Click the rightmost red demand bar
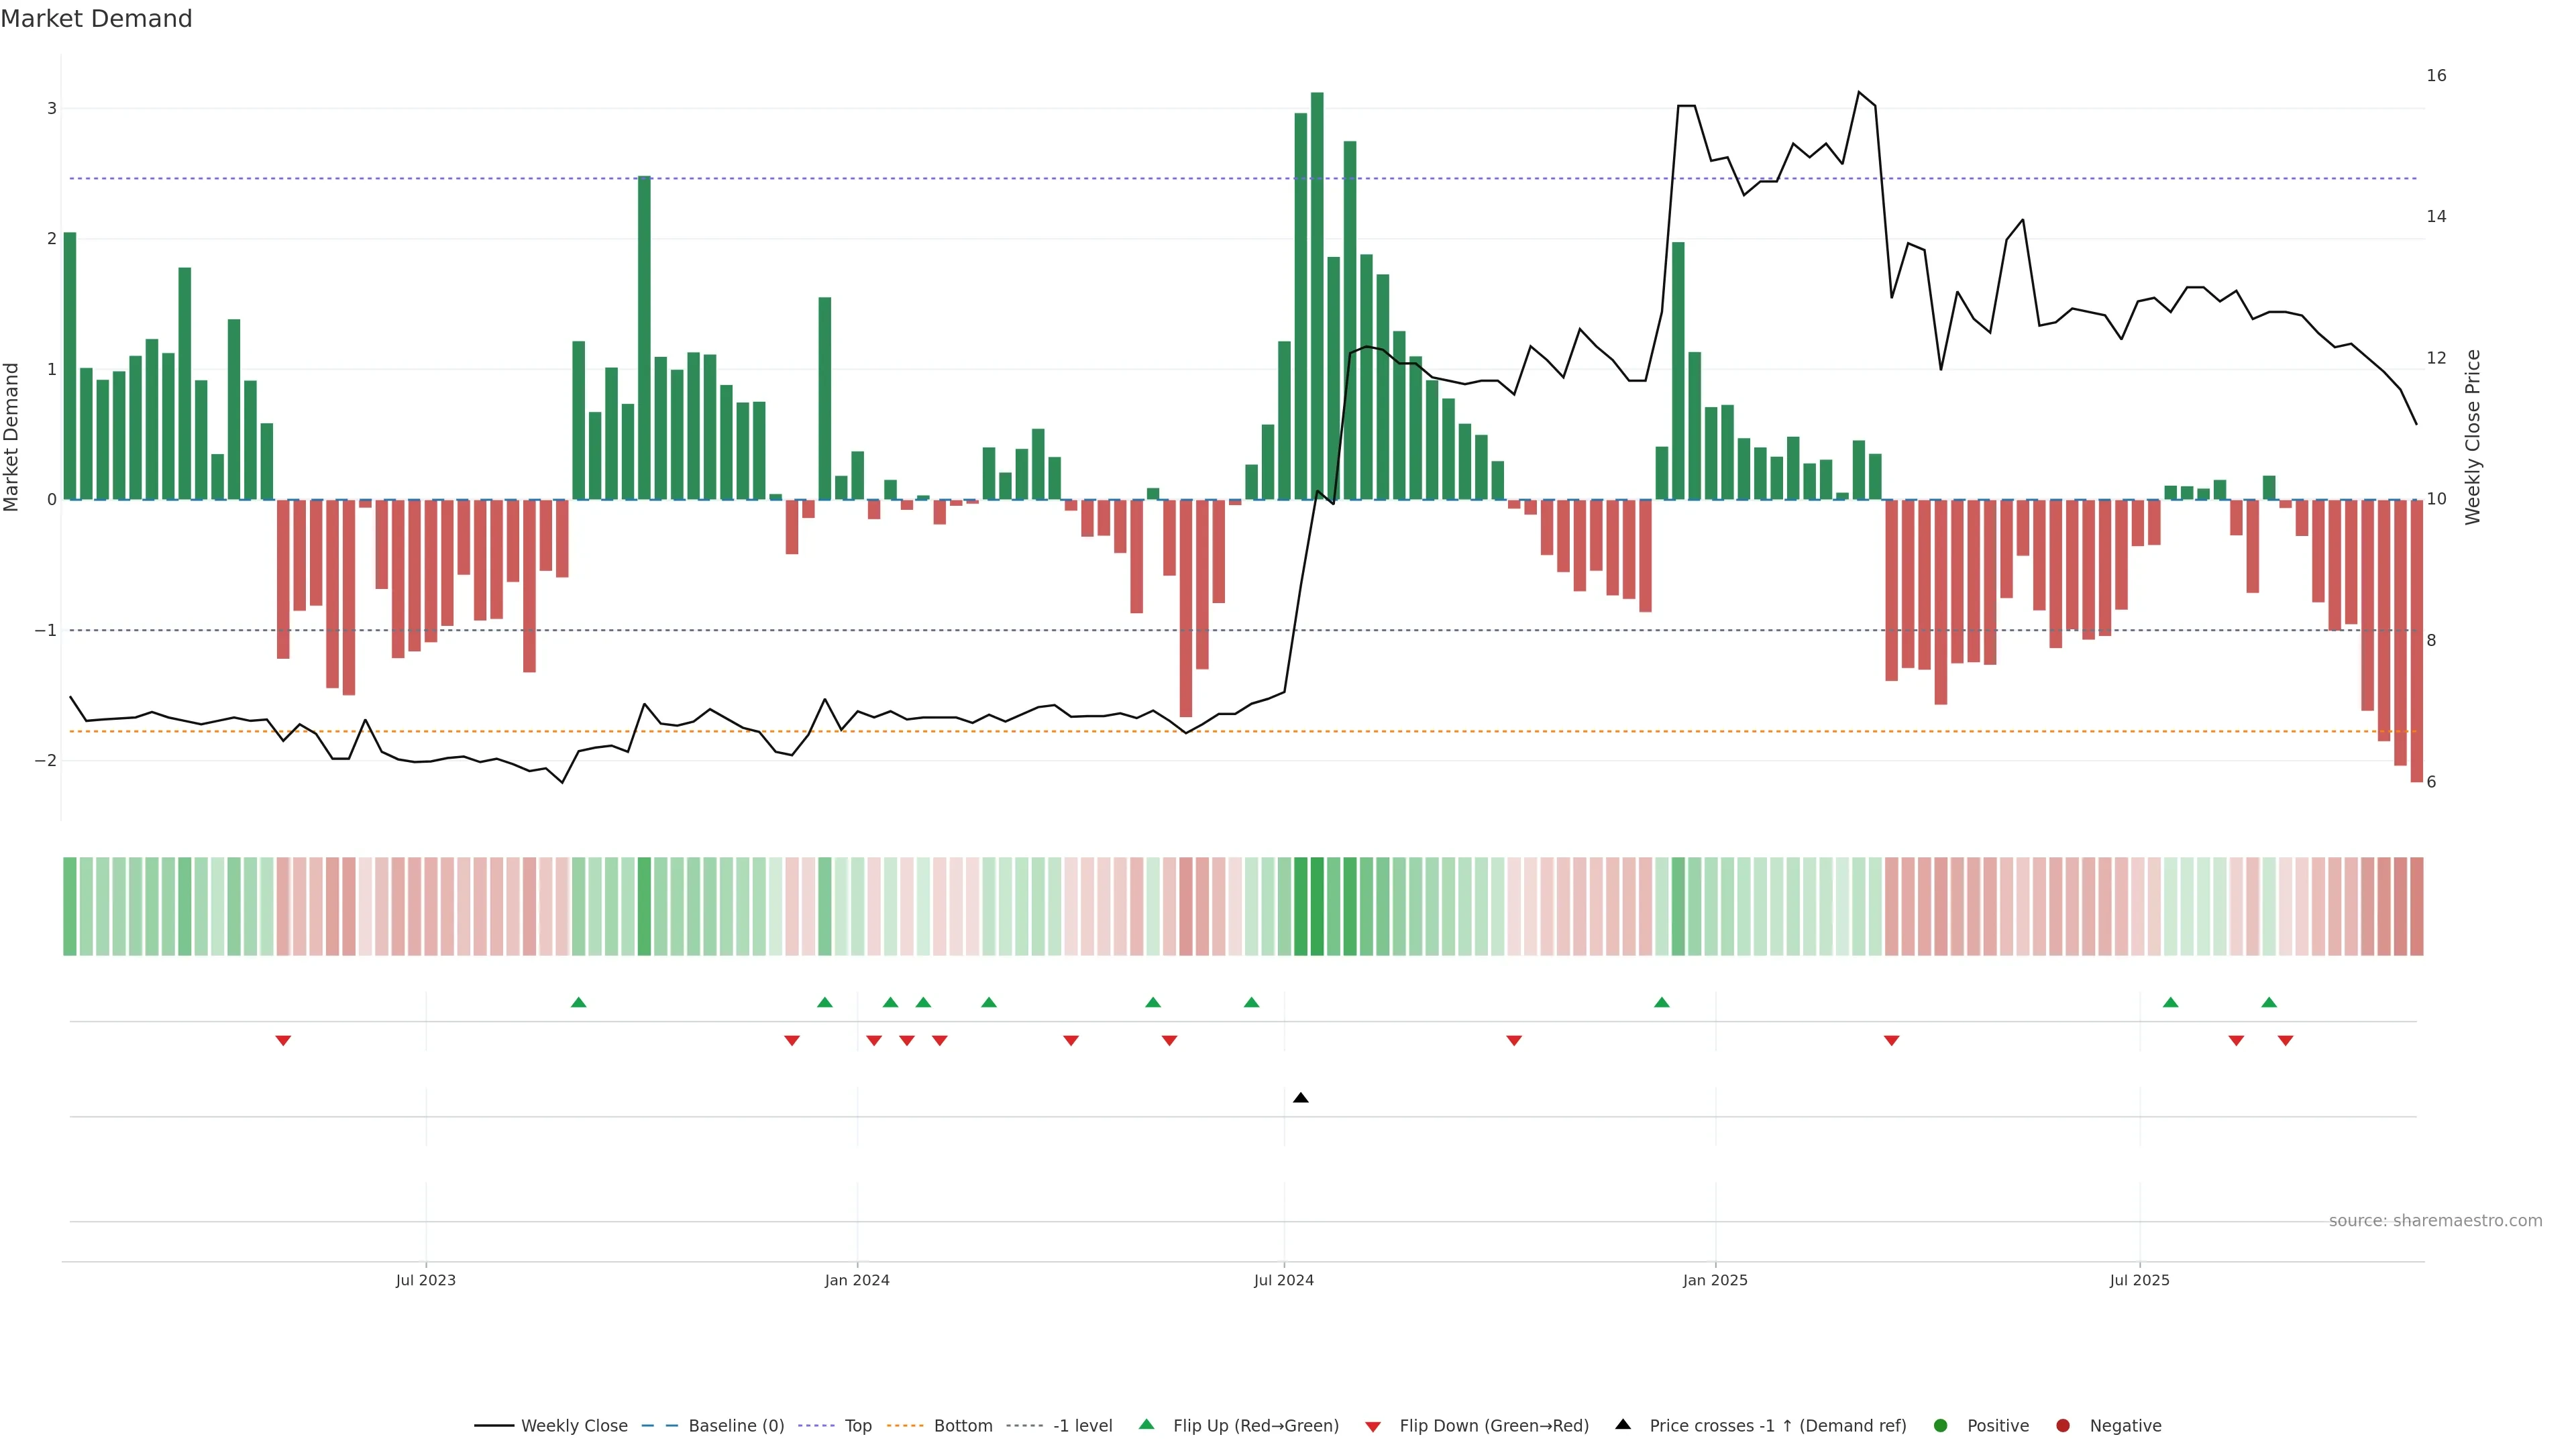The height and width of the screenshot is (1449, 2576). tap(2416, 640)
